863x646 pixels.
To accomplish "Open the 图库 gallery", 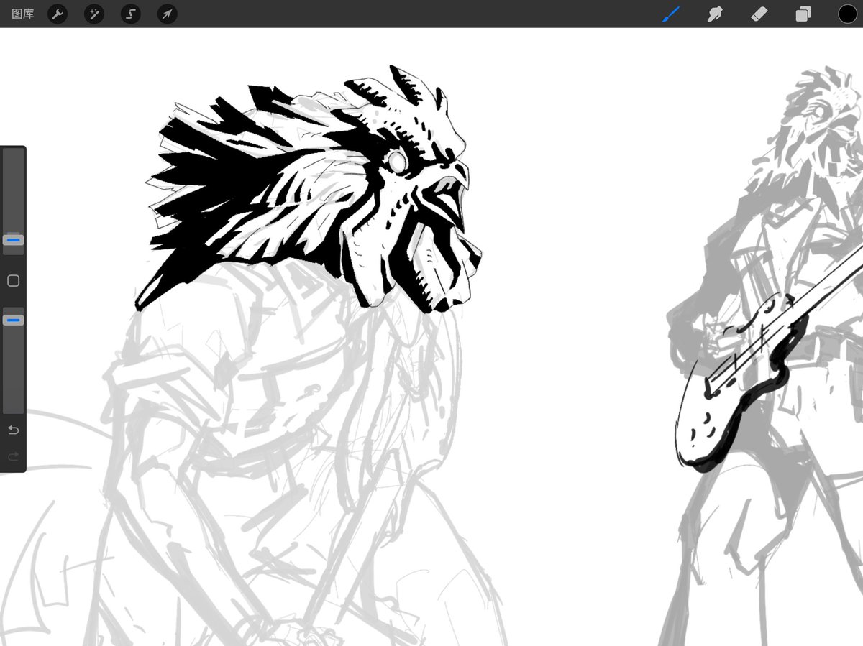I will pos(23,14).
